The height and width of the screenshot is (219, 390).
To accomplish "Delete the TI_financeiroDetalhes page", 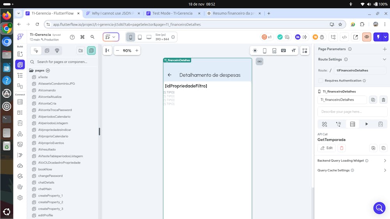I will pyautogui.click(x=383, y=100).
